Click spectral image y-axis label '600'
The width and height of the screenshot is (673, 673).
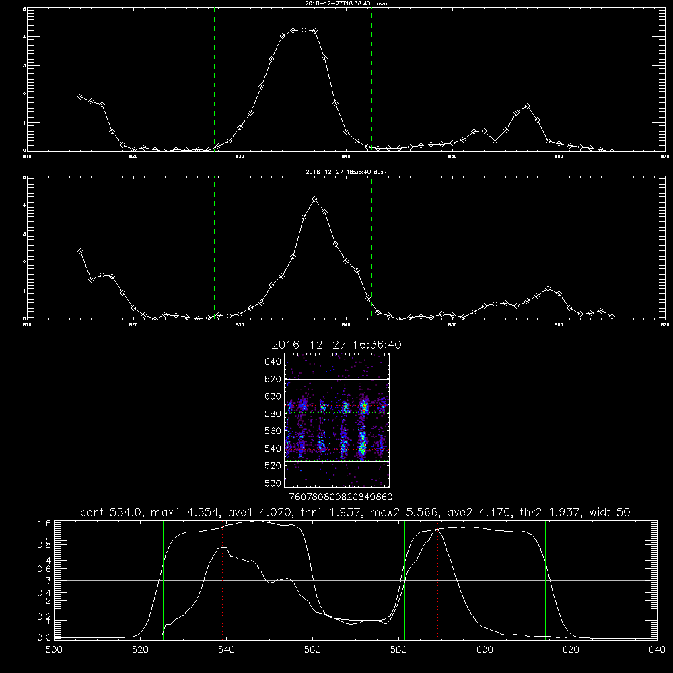pos(273,396)
